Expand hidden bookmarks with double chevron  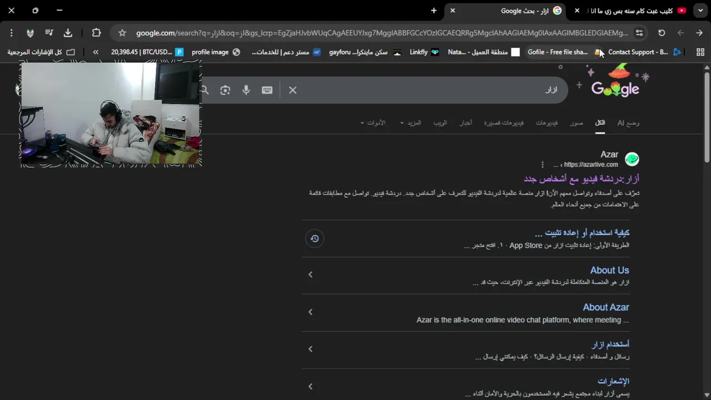point(96,52)
